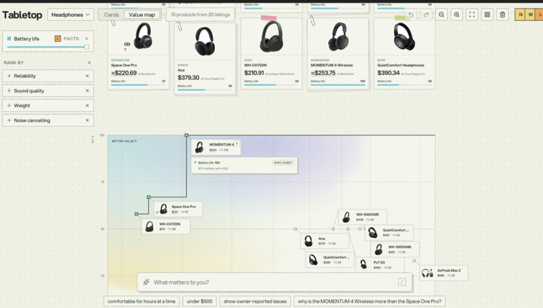
Task: Click the '$253.75' MOMENTUM 4 price
Action: coord(323,73)
